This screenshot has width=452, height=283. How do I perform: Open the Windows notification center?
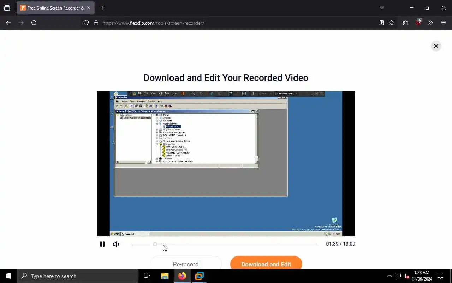440,276
